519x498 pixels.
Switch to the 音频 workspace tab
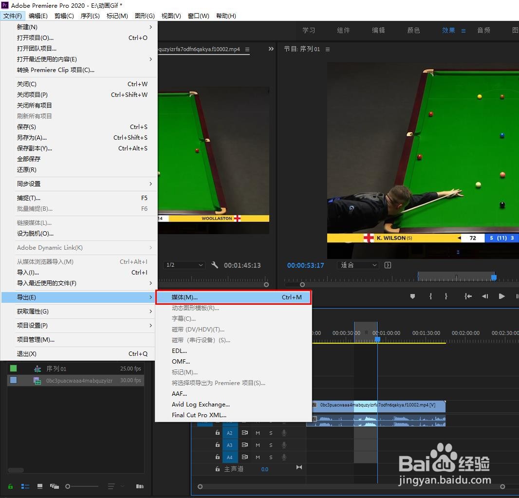point(483,31)
